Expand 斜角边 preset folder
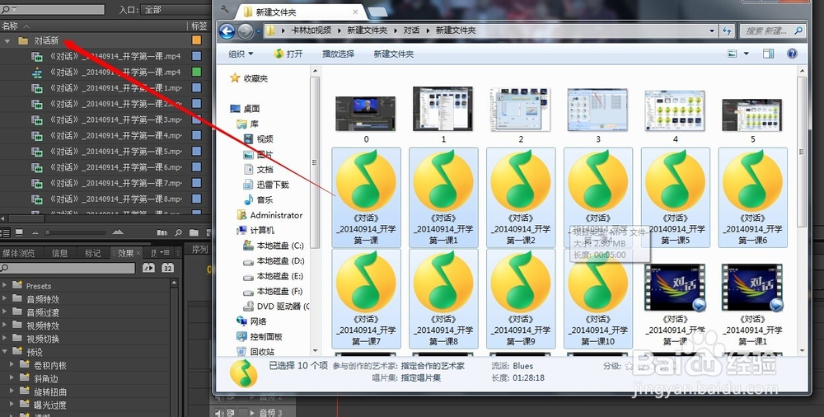This screenshot has width=824, height=417. 12,378
